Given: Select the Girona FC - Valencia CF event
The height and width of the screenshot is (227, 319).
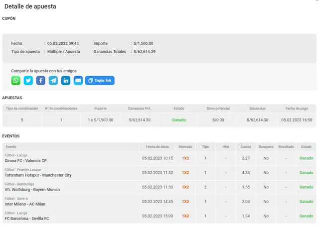Looking at the screenshot, I should 25,161.
